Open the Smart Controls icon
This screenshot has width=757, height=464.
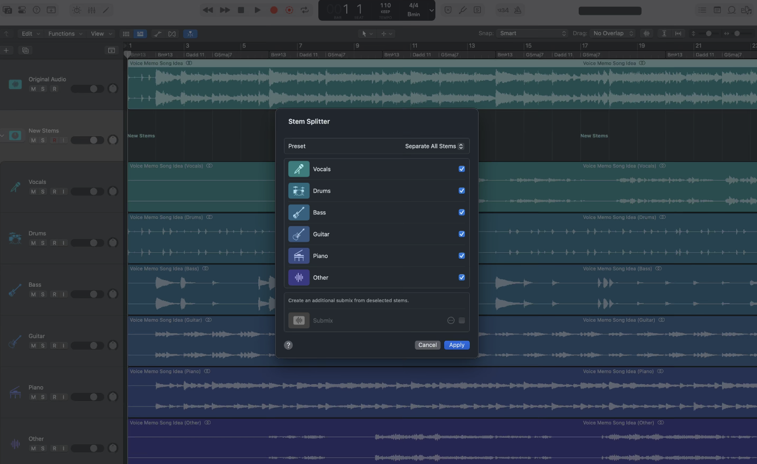coord(76,10)
